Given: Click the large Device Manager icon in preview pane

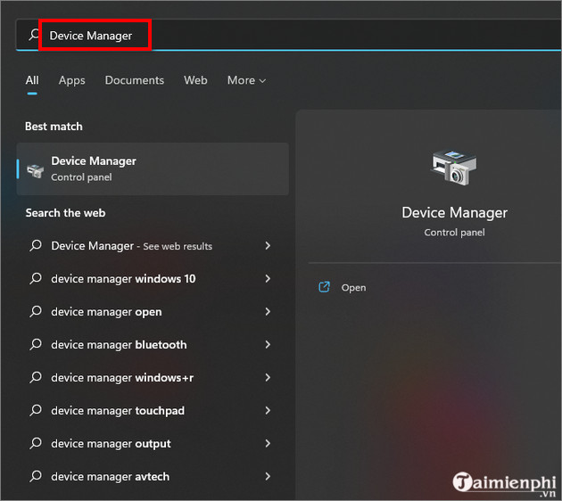Looking at the screenshot, I should tap(454, 168).
